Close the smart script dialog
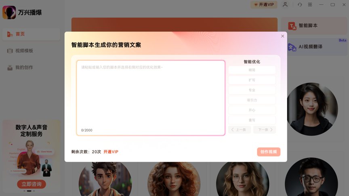349x196 pixels. [x=282, y=36]
